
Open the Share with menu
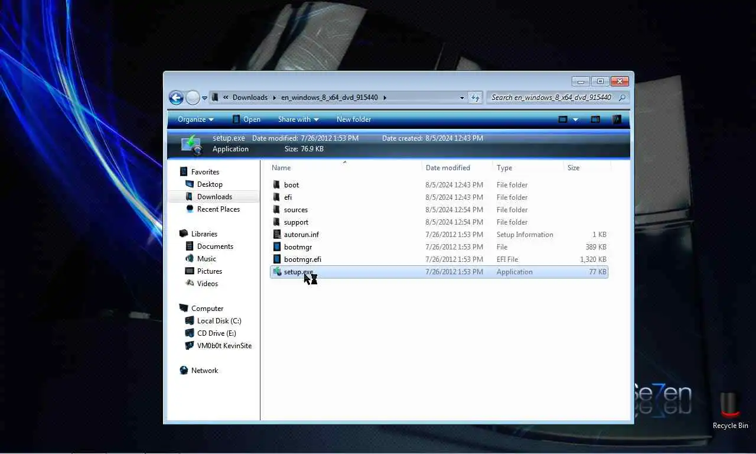point(298,119)
